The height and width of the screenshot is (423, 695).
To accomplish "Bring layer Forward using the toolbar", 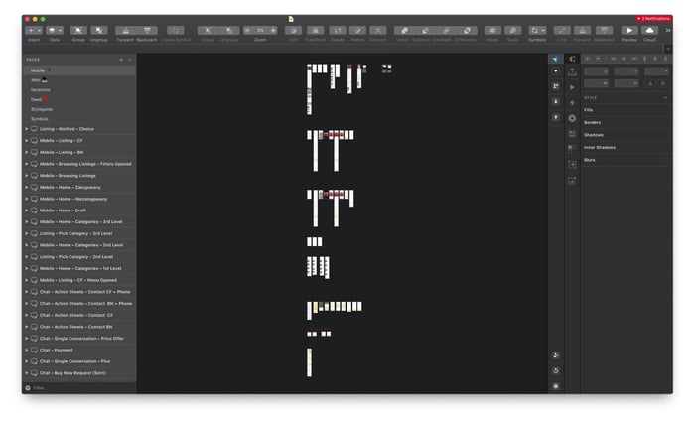I will pos(125,31).
